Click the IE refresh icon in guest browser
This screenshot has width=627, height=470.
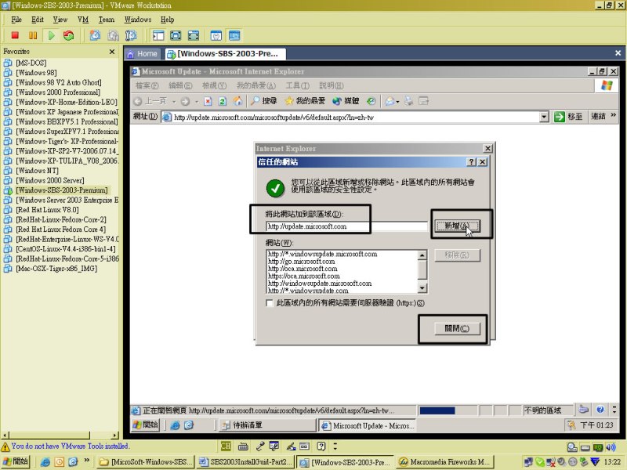click(223, 101)
